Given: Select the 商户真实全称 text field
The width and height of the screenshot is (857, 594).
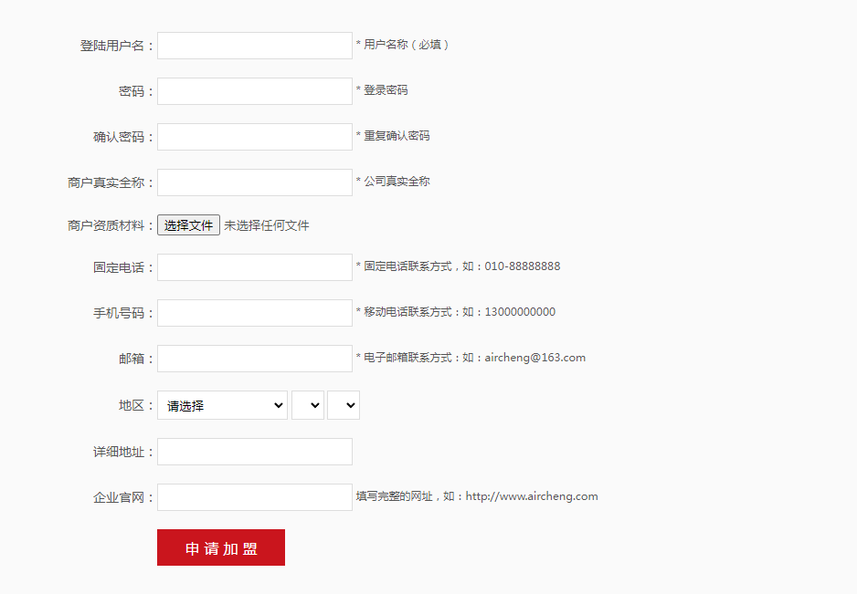Looking at the screenshot, I should tap(254, 182).
